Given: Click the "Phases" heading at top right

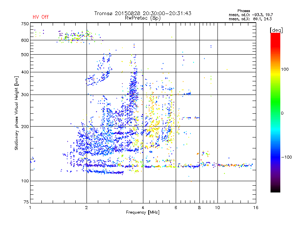Looking at the screenshot, I should [x=243, y=11].
